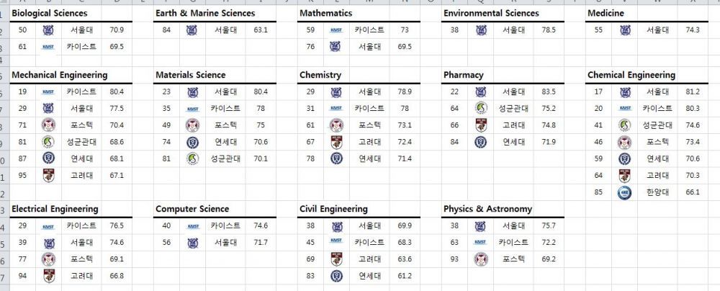Click the rank 17 cell in Chemical Engineering
This screenshot has height=291, width=720.
598,92
